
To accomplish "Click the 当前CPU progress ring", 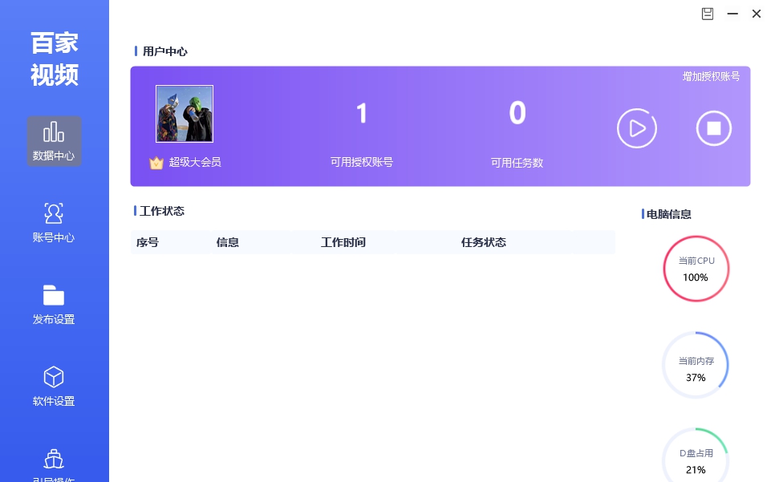I will 696,269.
